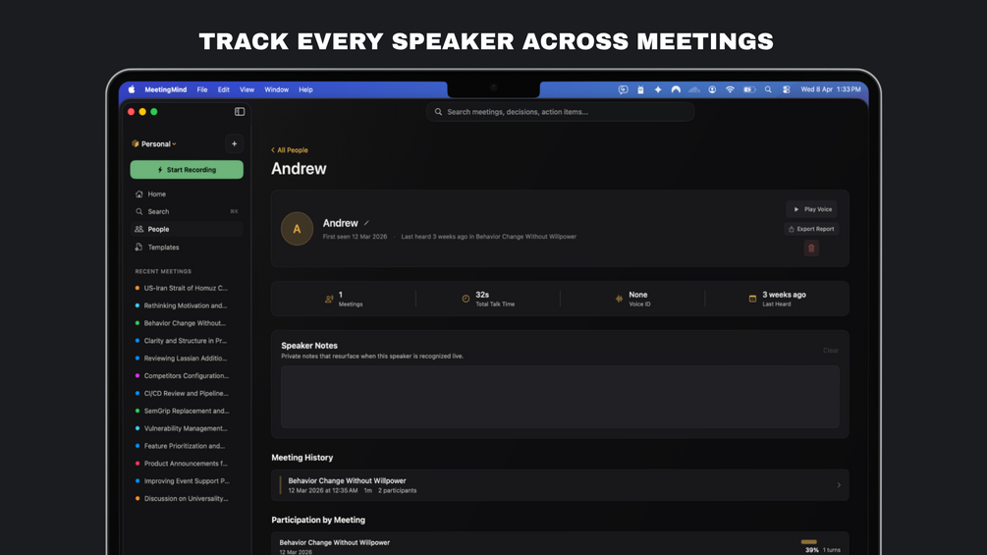987x555 pixels.
Task: Play Voice sample for Andrew
Action: pos(811,209)
